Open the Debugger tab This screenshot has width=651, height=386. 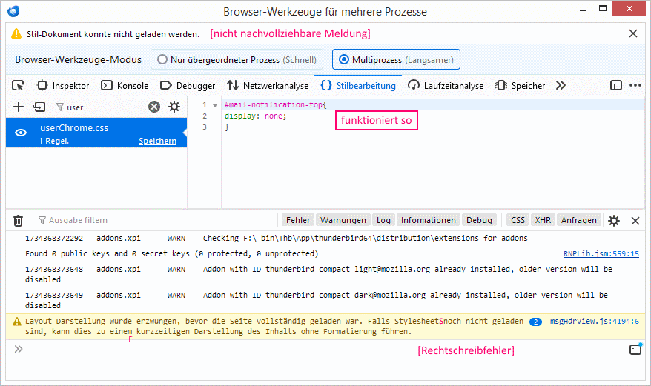(x=188, y=85)
